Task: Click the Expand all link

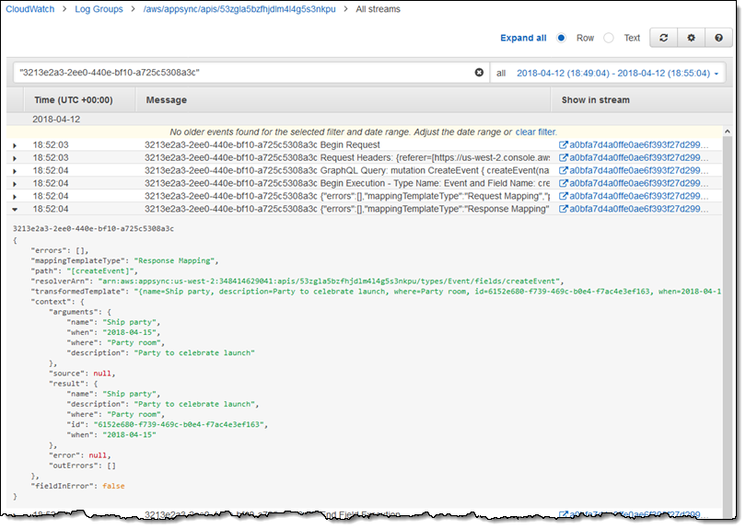Action: point(523,39)
